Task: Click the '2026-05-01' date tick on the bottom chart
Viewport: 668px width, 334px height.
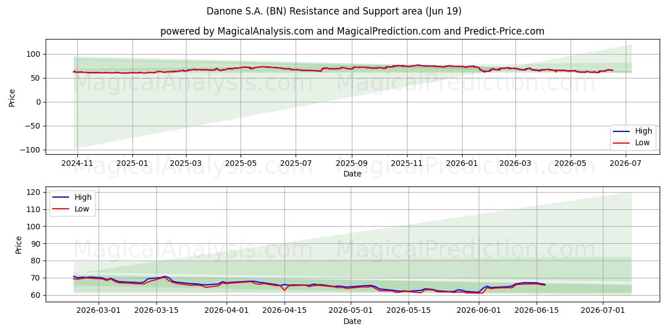Action: 351,311
